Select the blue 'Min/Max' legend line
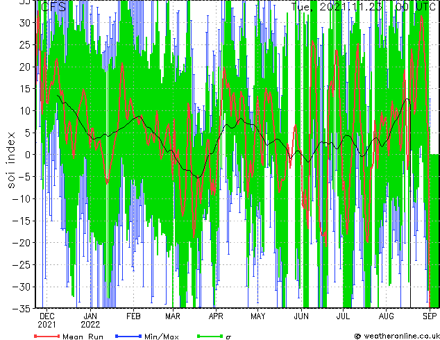This screenshot has width=440, height=340. tap(128, 336)
